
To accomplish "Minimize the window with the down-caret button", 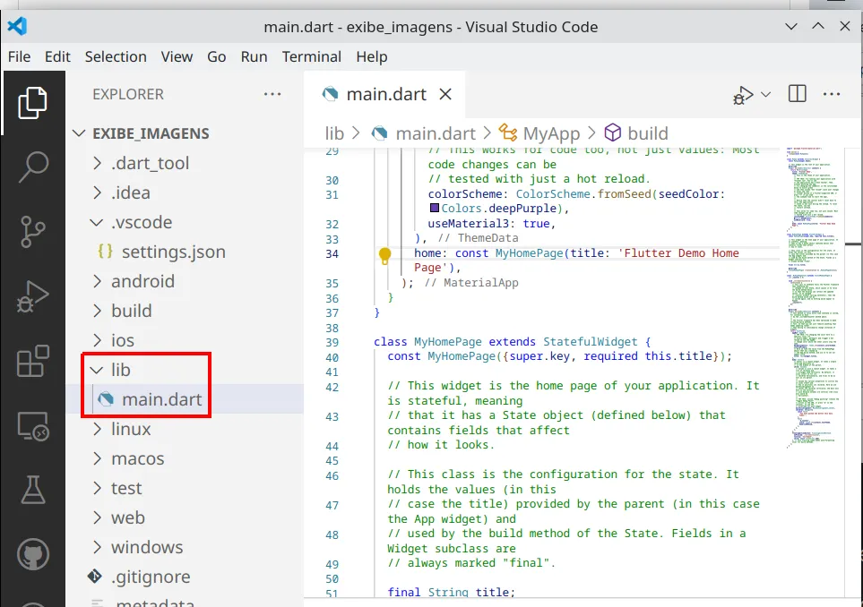I will click(x=791, y=26).
